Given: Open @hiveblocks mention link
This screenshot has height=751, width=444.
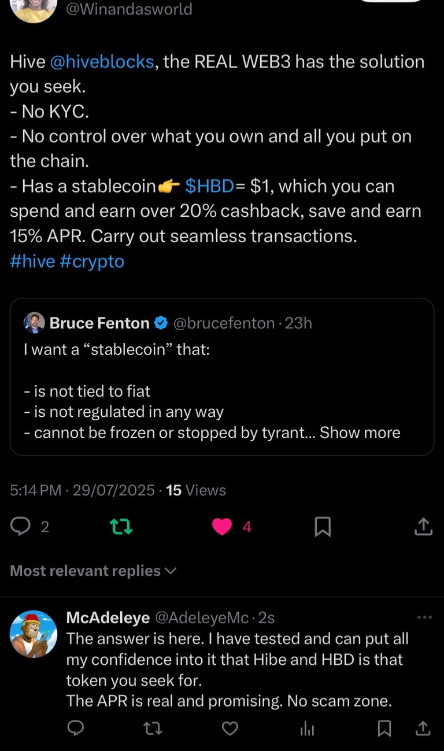Looking at the screenshot, I should point(102,62).
